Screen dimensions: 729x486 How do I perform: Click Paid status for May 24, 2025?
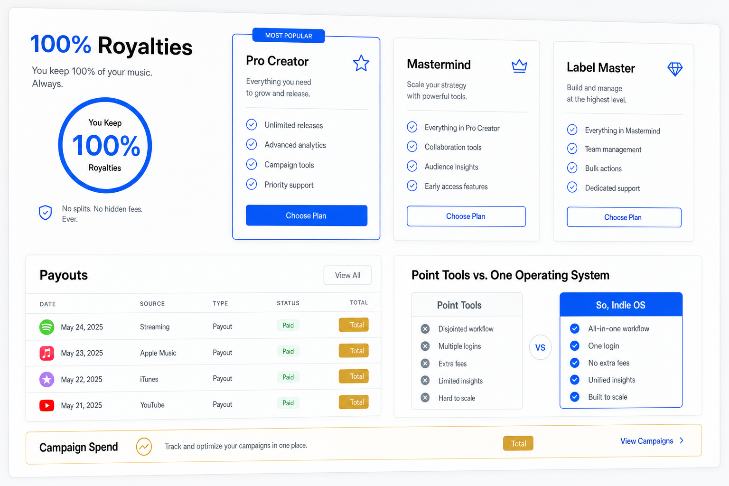pyautogui.click(x=288, y=325)
